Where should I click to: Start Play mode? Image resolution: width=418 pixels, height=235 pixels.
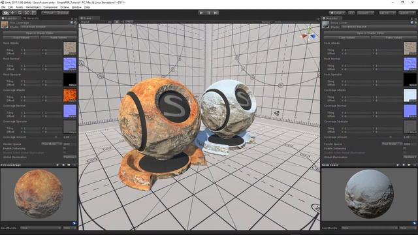click(x=201, y=13)
